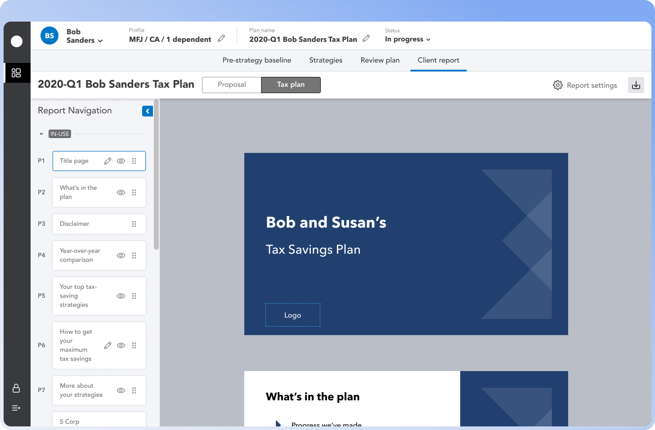The height and width of the screenshot is (430, 655).
Task: Click the P7 page number label
Action: 41,390
